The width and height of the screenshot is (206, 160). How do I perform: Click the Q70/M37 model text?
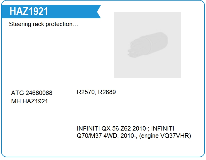[89, 136]
